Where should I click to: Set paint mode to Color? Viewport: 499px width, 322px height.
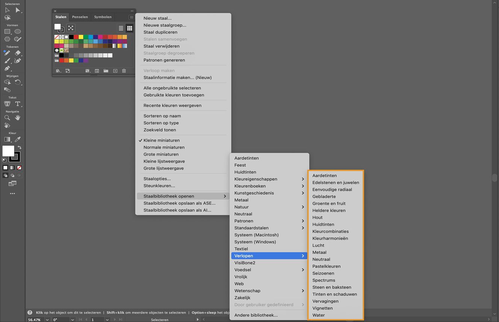tap(5, 168)
